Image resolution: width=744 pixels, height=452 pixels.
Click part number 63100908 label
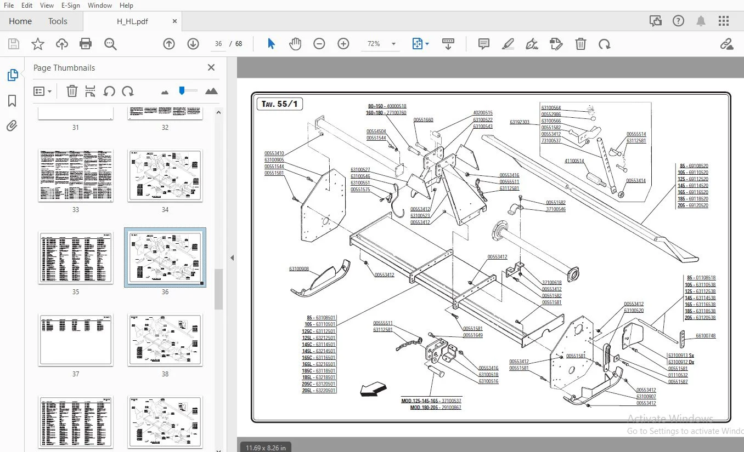[x=299, y=269]
